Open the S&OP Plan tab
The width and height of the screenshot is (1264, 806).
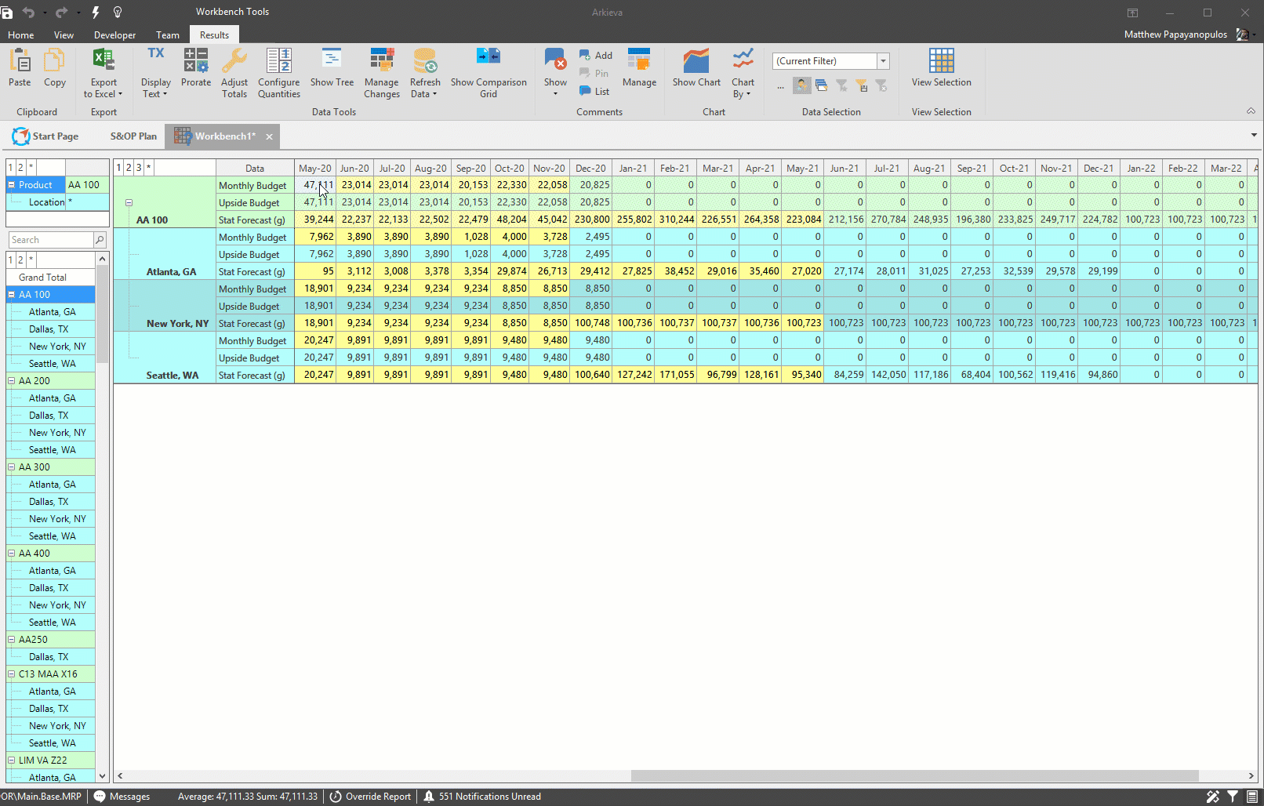133,136
